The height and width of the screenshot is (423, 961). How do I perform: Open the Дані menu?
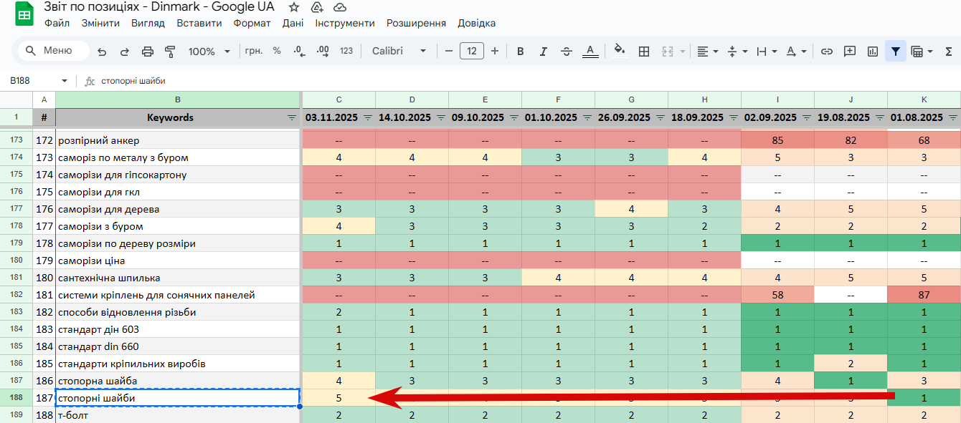[293, 23]
